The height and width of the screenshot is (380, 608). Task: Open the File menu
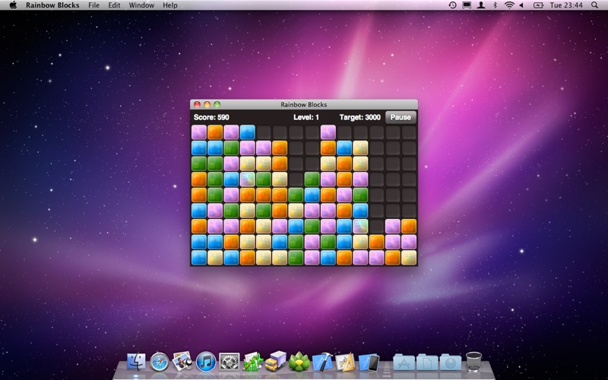pos(93,5)
